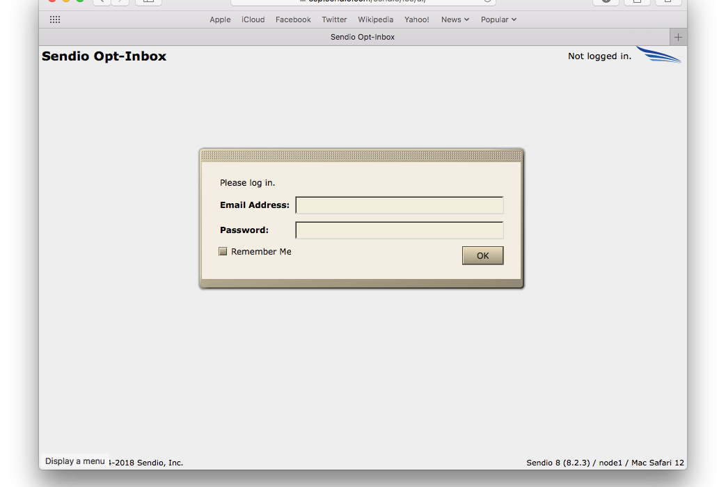Focus the Password input field
Viewport: 726px width, 487px height.
[x=400, y=230]
